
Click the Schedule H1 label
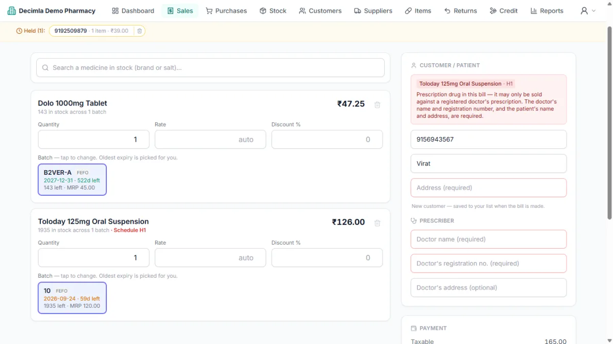[x=130, y=230]
